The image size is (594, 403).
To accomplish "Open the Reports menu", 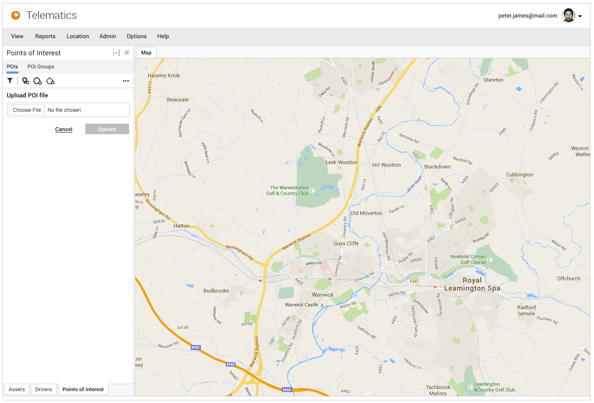I will [45, 36].
